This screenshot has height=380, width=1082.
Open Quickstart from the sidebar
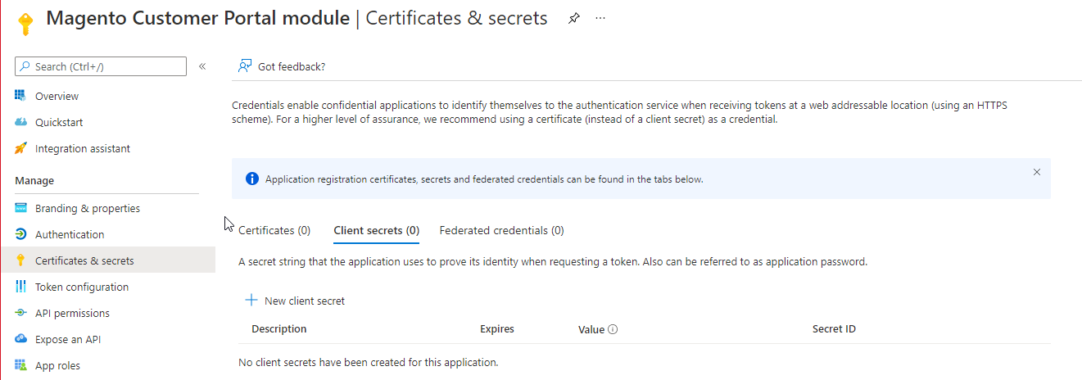click(x=58, y=123)
